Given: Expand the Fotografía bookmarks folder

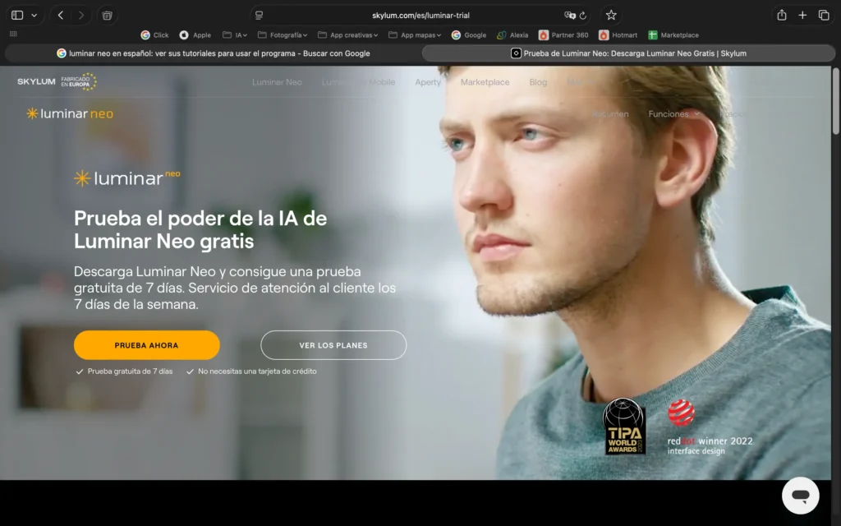Looking at the screenshot, I should 283,35.
